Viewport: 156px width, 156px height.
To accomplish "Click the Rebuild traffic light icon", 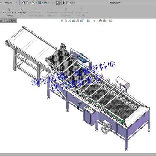I will [x=64, y=2].
